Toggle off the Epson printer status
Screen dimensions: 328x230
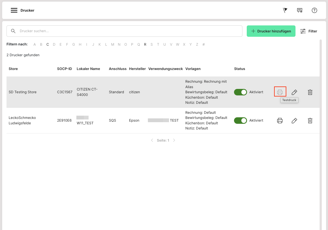point(241,121)
